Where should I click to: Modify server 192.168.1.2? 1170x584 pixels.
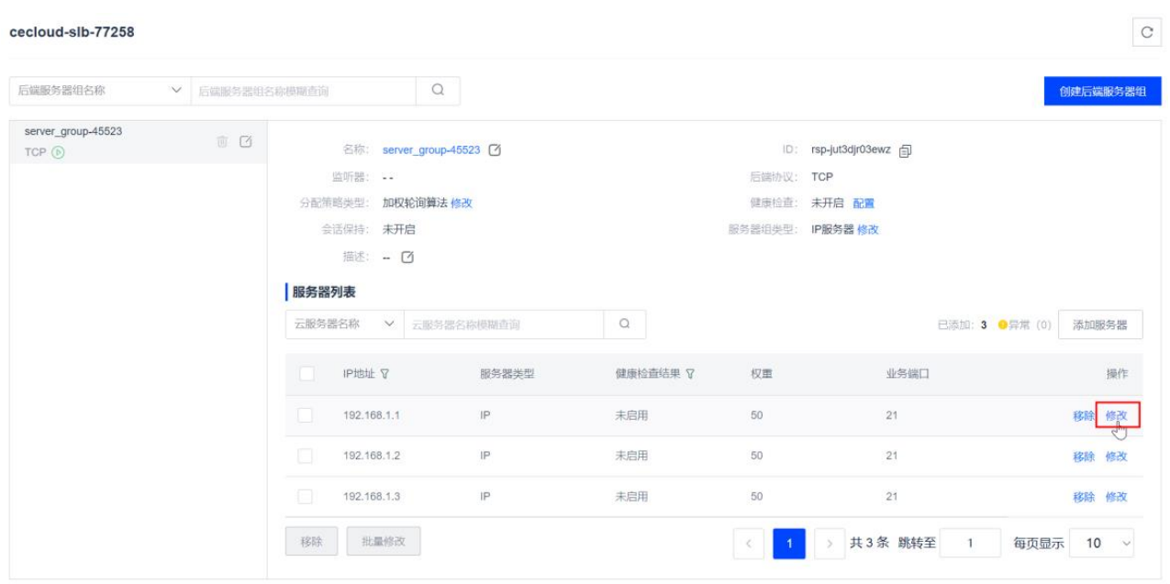1116,456
